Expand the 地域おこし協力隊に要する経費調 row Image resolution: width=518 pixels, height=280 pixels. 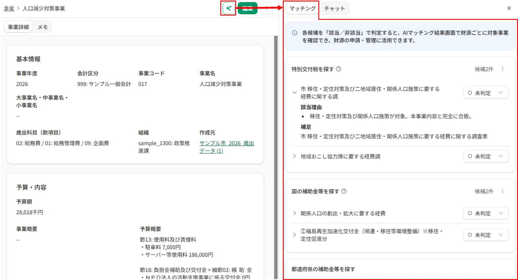(x=294, y=156)
